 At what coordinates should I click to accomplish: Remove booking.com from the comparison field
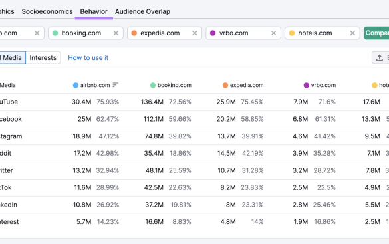coord(116,33)
